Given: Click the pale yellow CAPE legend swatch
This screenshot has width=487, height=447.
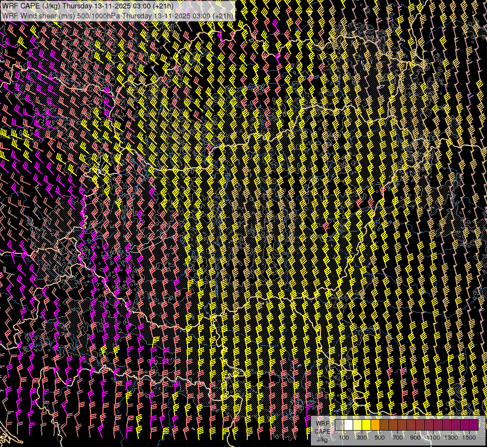Looking at the screenshot, I should tap(358, 425).
